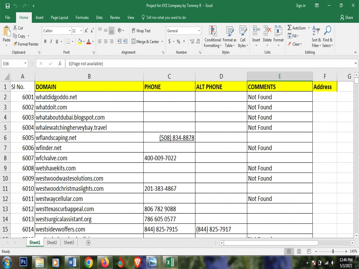This screenshot has width=359, height=269.
Task: Open Sort & Filter menu
Action: pyautogui.click(x=316, y=37)
